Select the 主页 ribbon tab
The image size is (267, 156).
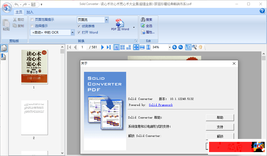click(19, 12)
